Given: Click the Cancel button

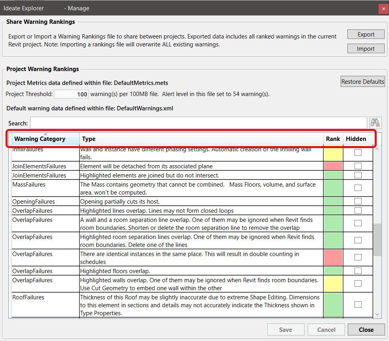Looking at the screenshot, I should [326, 329].
